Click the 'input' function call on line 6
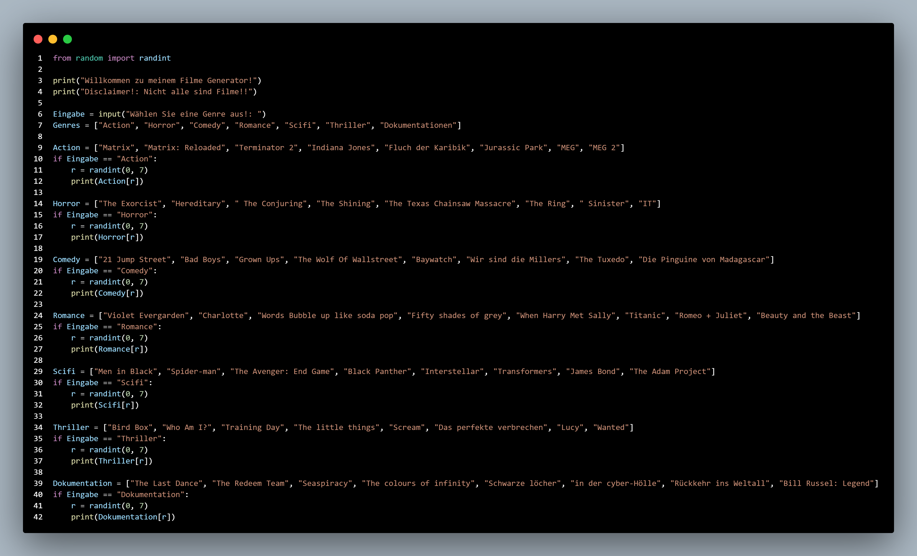The image size is (917, 556). 110,114
